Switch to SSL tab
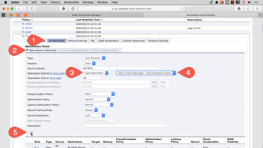This screenshot has width=263, height=148. pyautogui.click(x=93, y=41)
